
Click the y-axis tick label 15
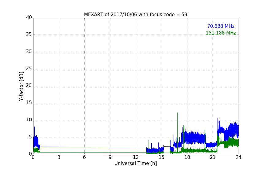[x=29, y=103]
